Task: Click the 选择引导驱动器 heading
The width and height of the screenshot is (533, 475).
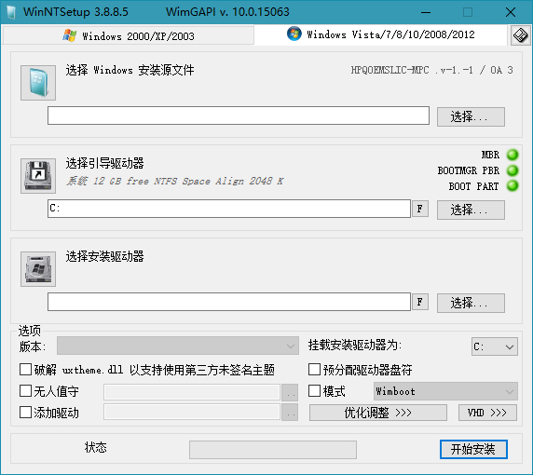Action: pyautogui.click(x=104, y=163)
